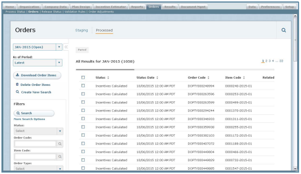Open the Company Data navigation tab
Viewport: 301px width, 174px height.
point(55,7)
